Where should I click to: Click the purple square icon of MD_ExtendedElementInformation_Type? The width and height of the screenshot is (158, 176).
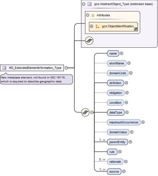(4, 68)
